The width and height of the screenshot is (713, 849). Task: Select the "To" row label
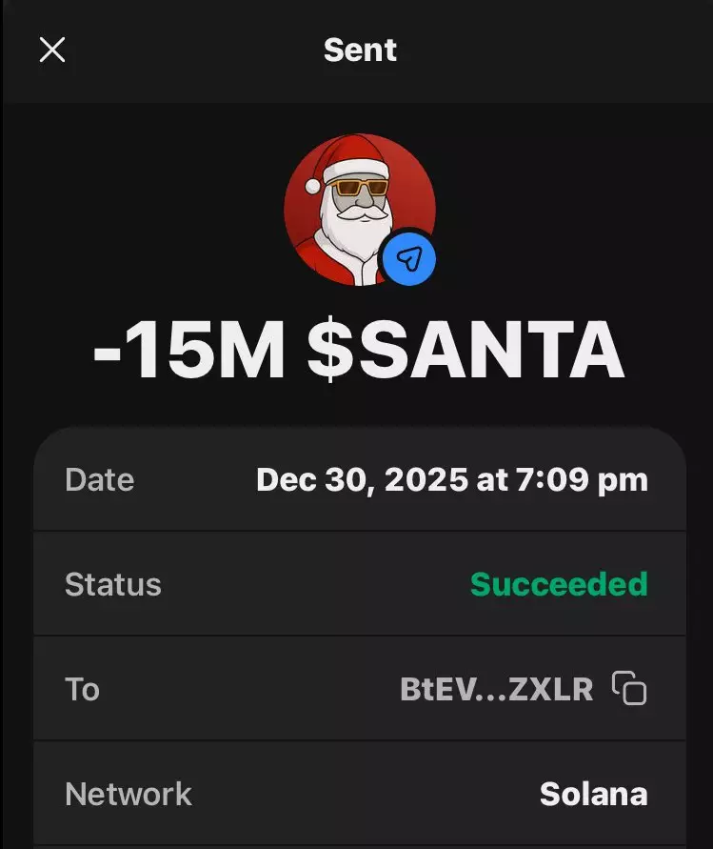pyautogui.click(x=82, y=689)
